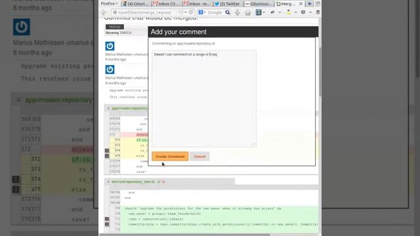This screenshot has height=236, width=420.
Task: Open the dropdown beside the yellow icon
Action: click(295, 12)
